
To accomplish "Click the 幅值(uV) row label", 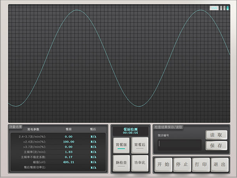I will pyautogui.click(x=39, y=162).
